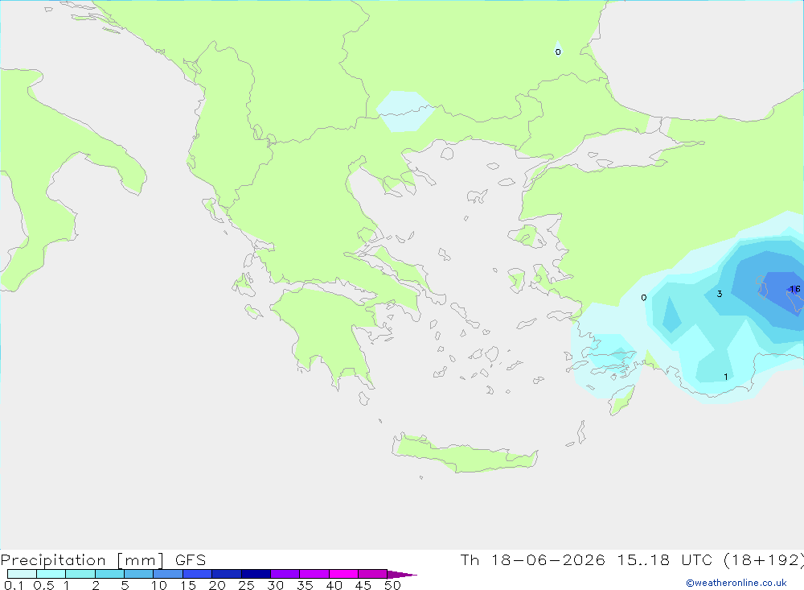
Task: Click the "16" precipitation value on the map
Action: pyautogui.click(x=795, y=289)
